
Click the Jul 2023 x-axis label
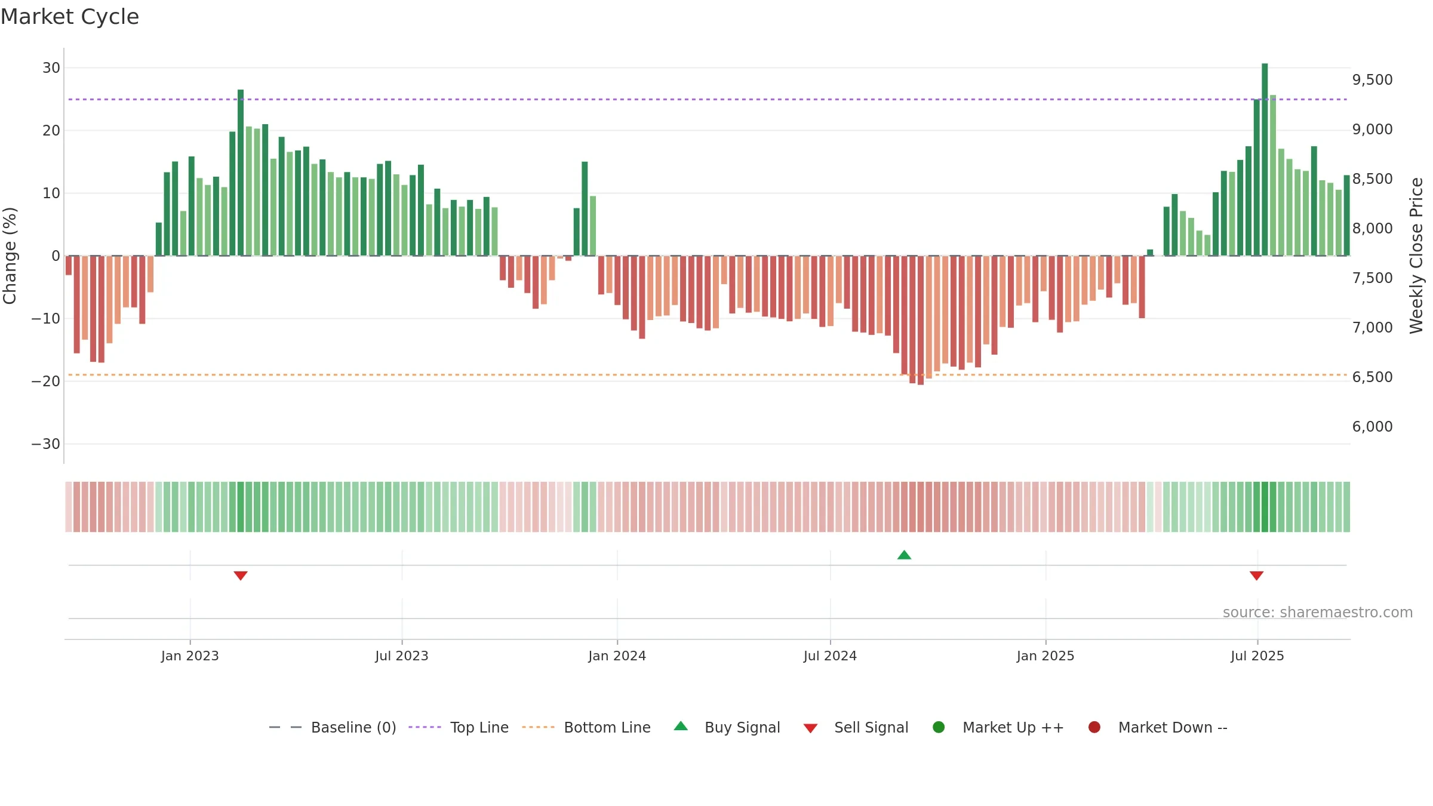tap(402, 656)
